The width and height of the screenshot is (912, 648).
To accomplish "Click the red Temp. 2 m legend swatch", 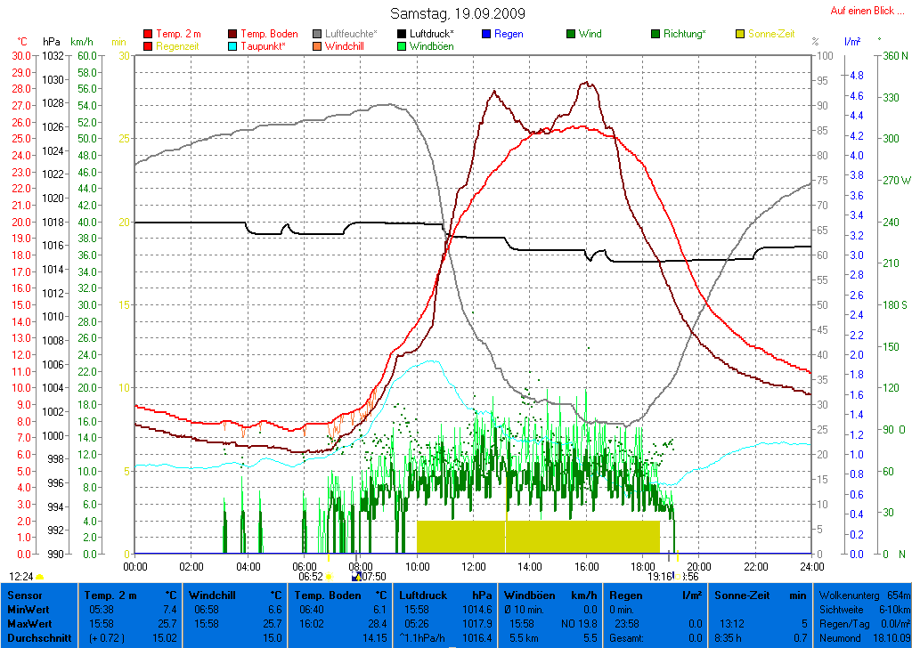I will (x=148, y=34).
